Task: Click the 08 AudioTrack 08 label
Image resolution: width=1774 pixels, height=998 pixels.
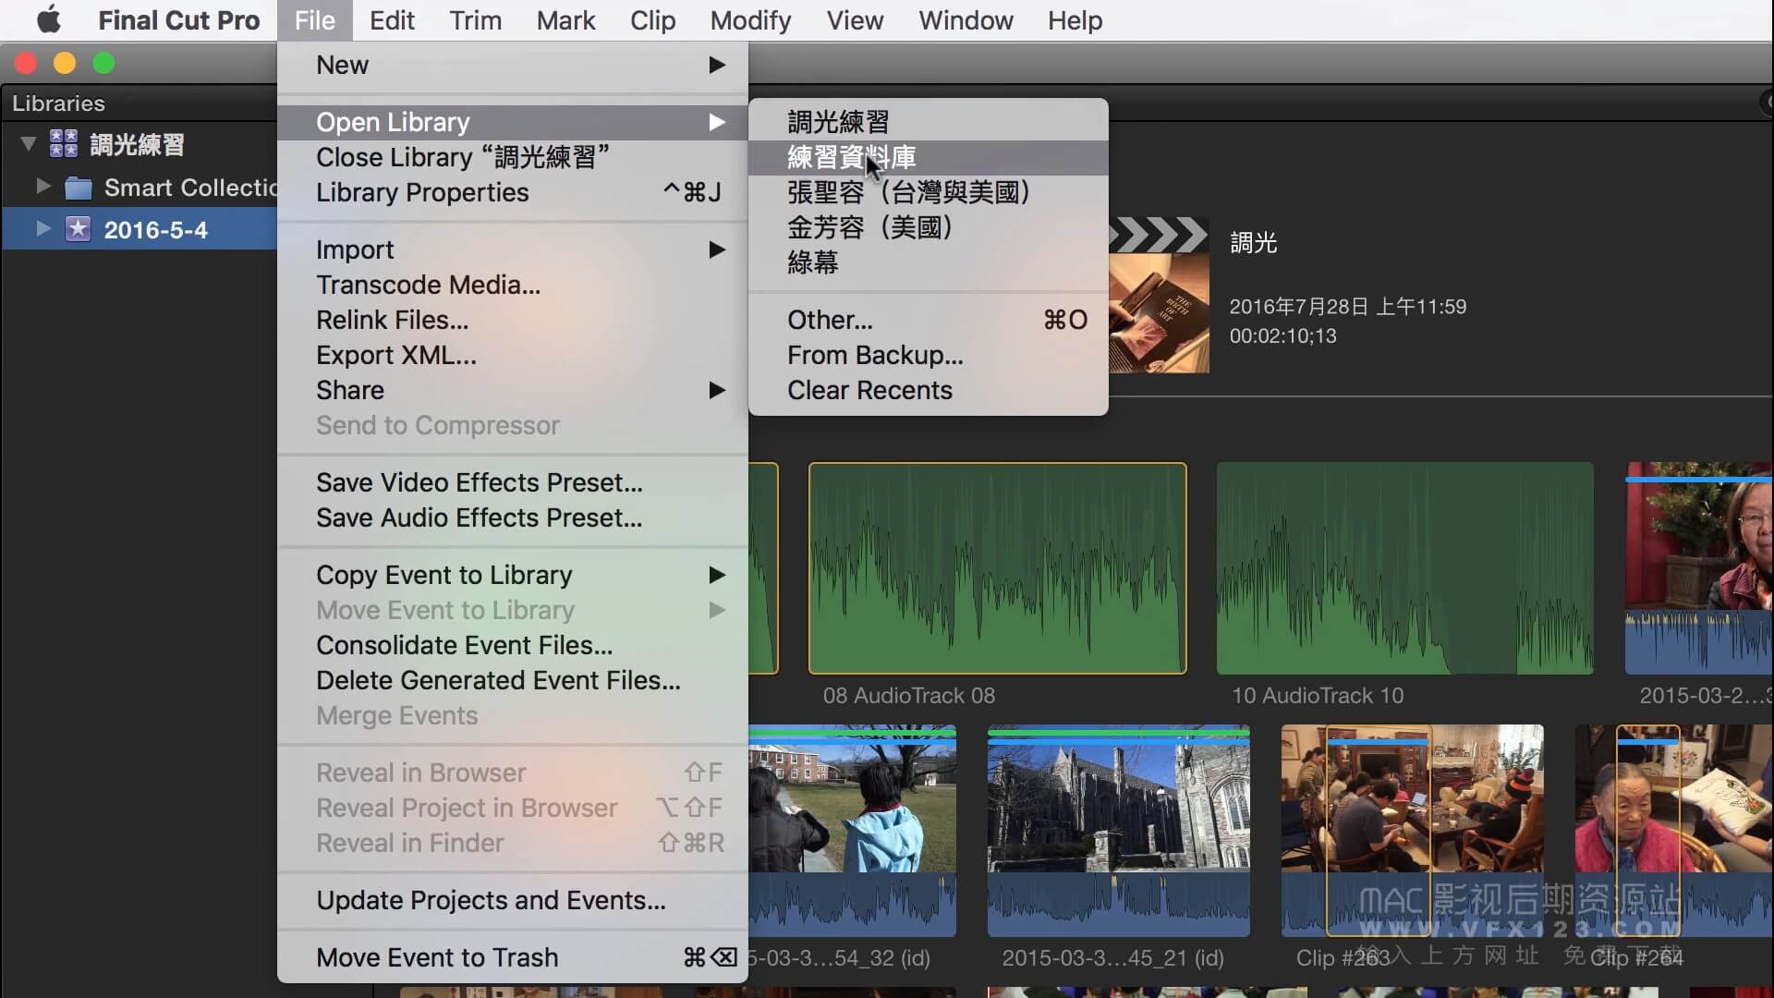Action: click(x=909, y=696)
